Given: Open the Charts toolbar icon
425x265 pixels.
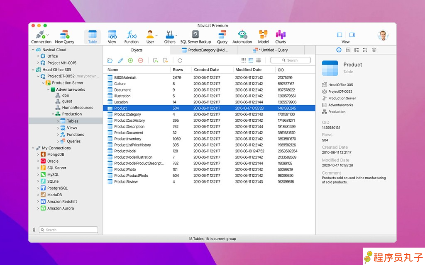Looking at the screenshot, I should (281, 35).
